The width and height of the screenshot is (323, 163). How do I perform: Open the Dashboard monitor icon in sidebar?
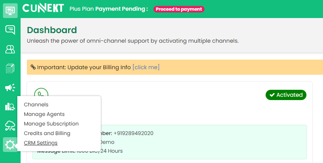tap(10, 10)
